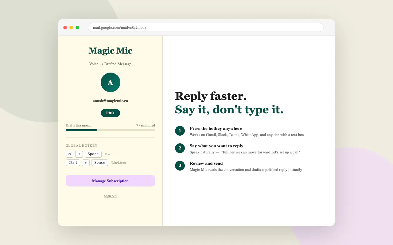Click the round avatar with letter A
Viewport: 393px width, 245px height.
click(x=111, y=82)
